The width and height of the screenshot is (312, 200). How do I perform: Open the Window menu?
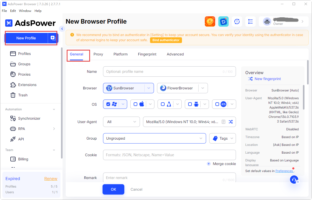coord(25,11)
